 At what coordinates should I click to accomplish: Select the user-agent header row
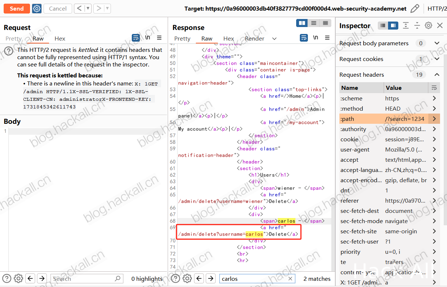pos(390,149)
